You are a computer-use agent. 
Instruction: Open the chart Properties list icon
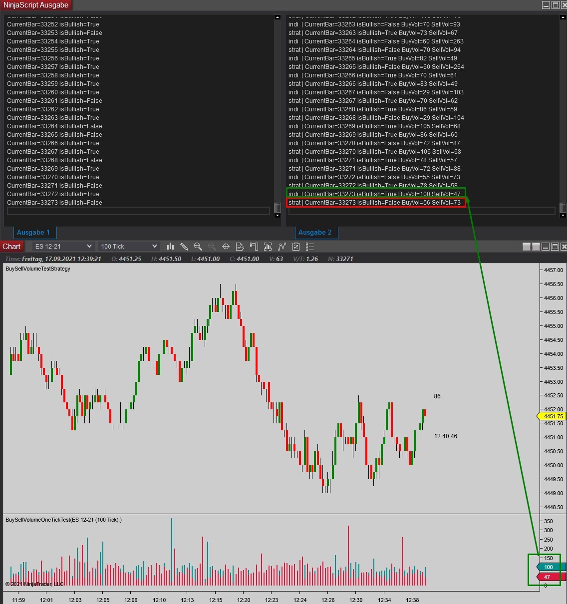click(310, 247)
